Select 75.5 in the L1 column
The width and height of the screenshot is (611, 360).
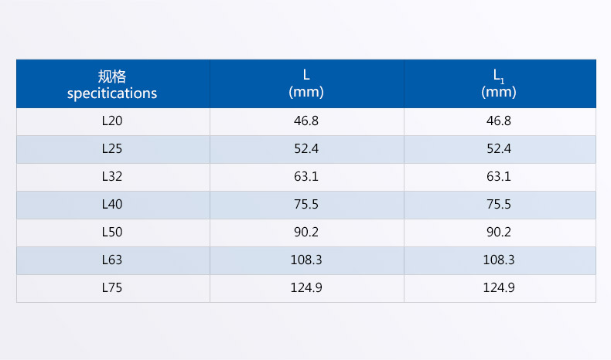pos(499,205)
